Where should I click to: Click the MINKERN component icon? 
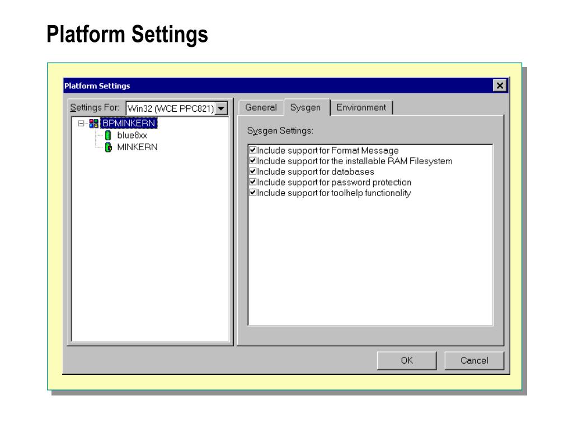[x=109, y=147]
